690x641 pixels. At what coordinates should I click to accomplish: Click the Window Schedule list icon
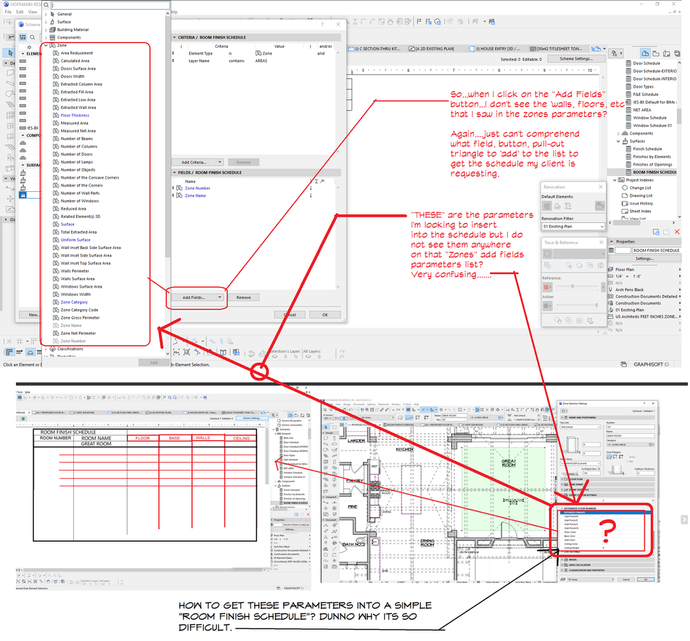coord(629,118)
